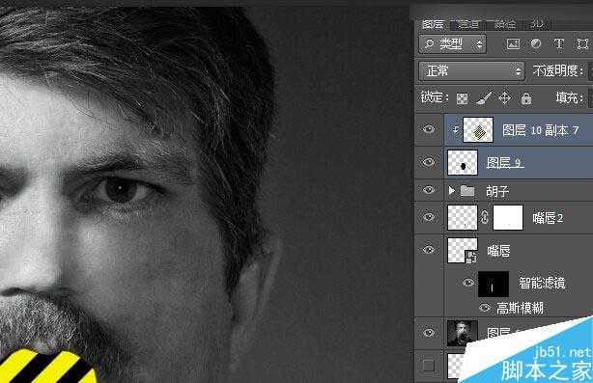Open the 类型 filter type dropdown

[x=452, y=44]
